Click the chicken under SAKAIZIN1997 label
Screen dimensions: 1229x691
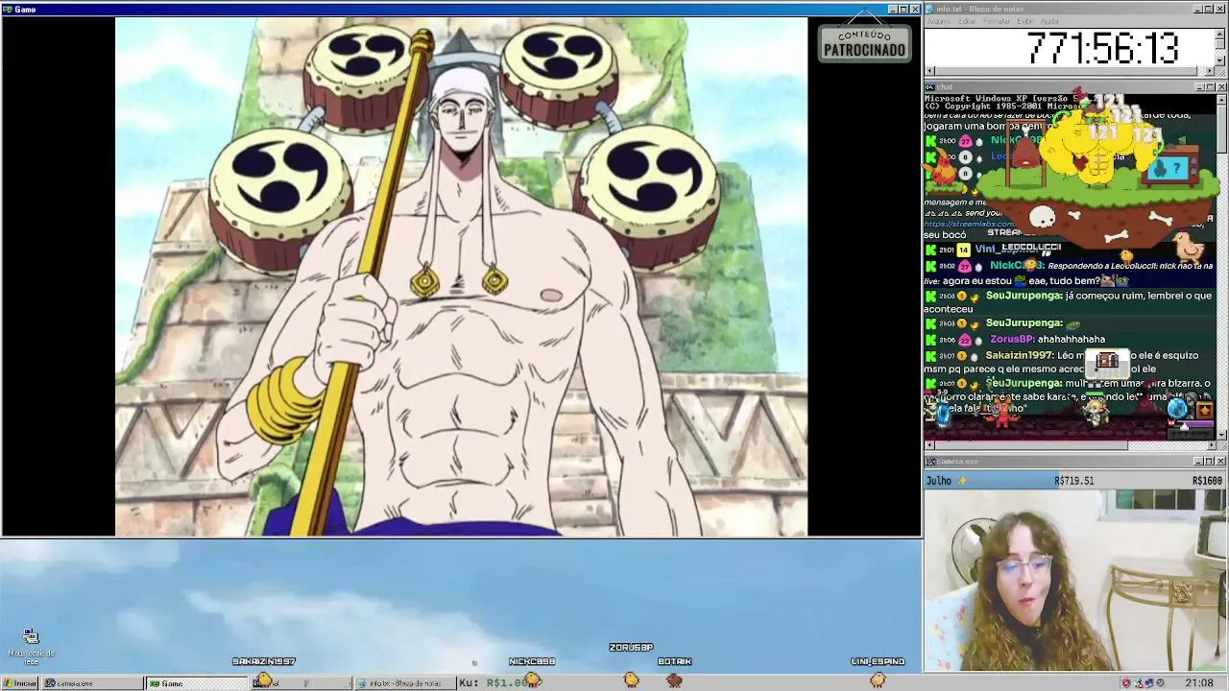pos(264,679)
